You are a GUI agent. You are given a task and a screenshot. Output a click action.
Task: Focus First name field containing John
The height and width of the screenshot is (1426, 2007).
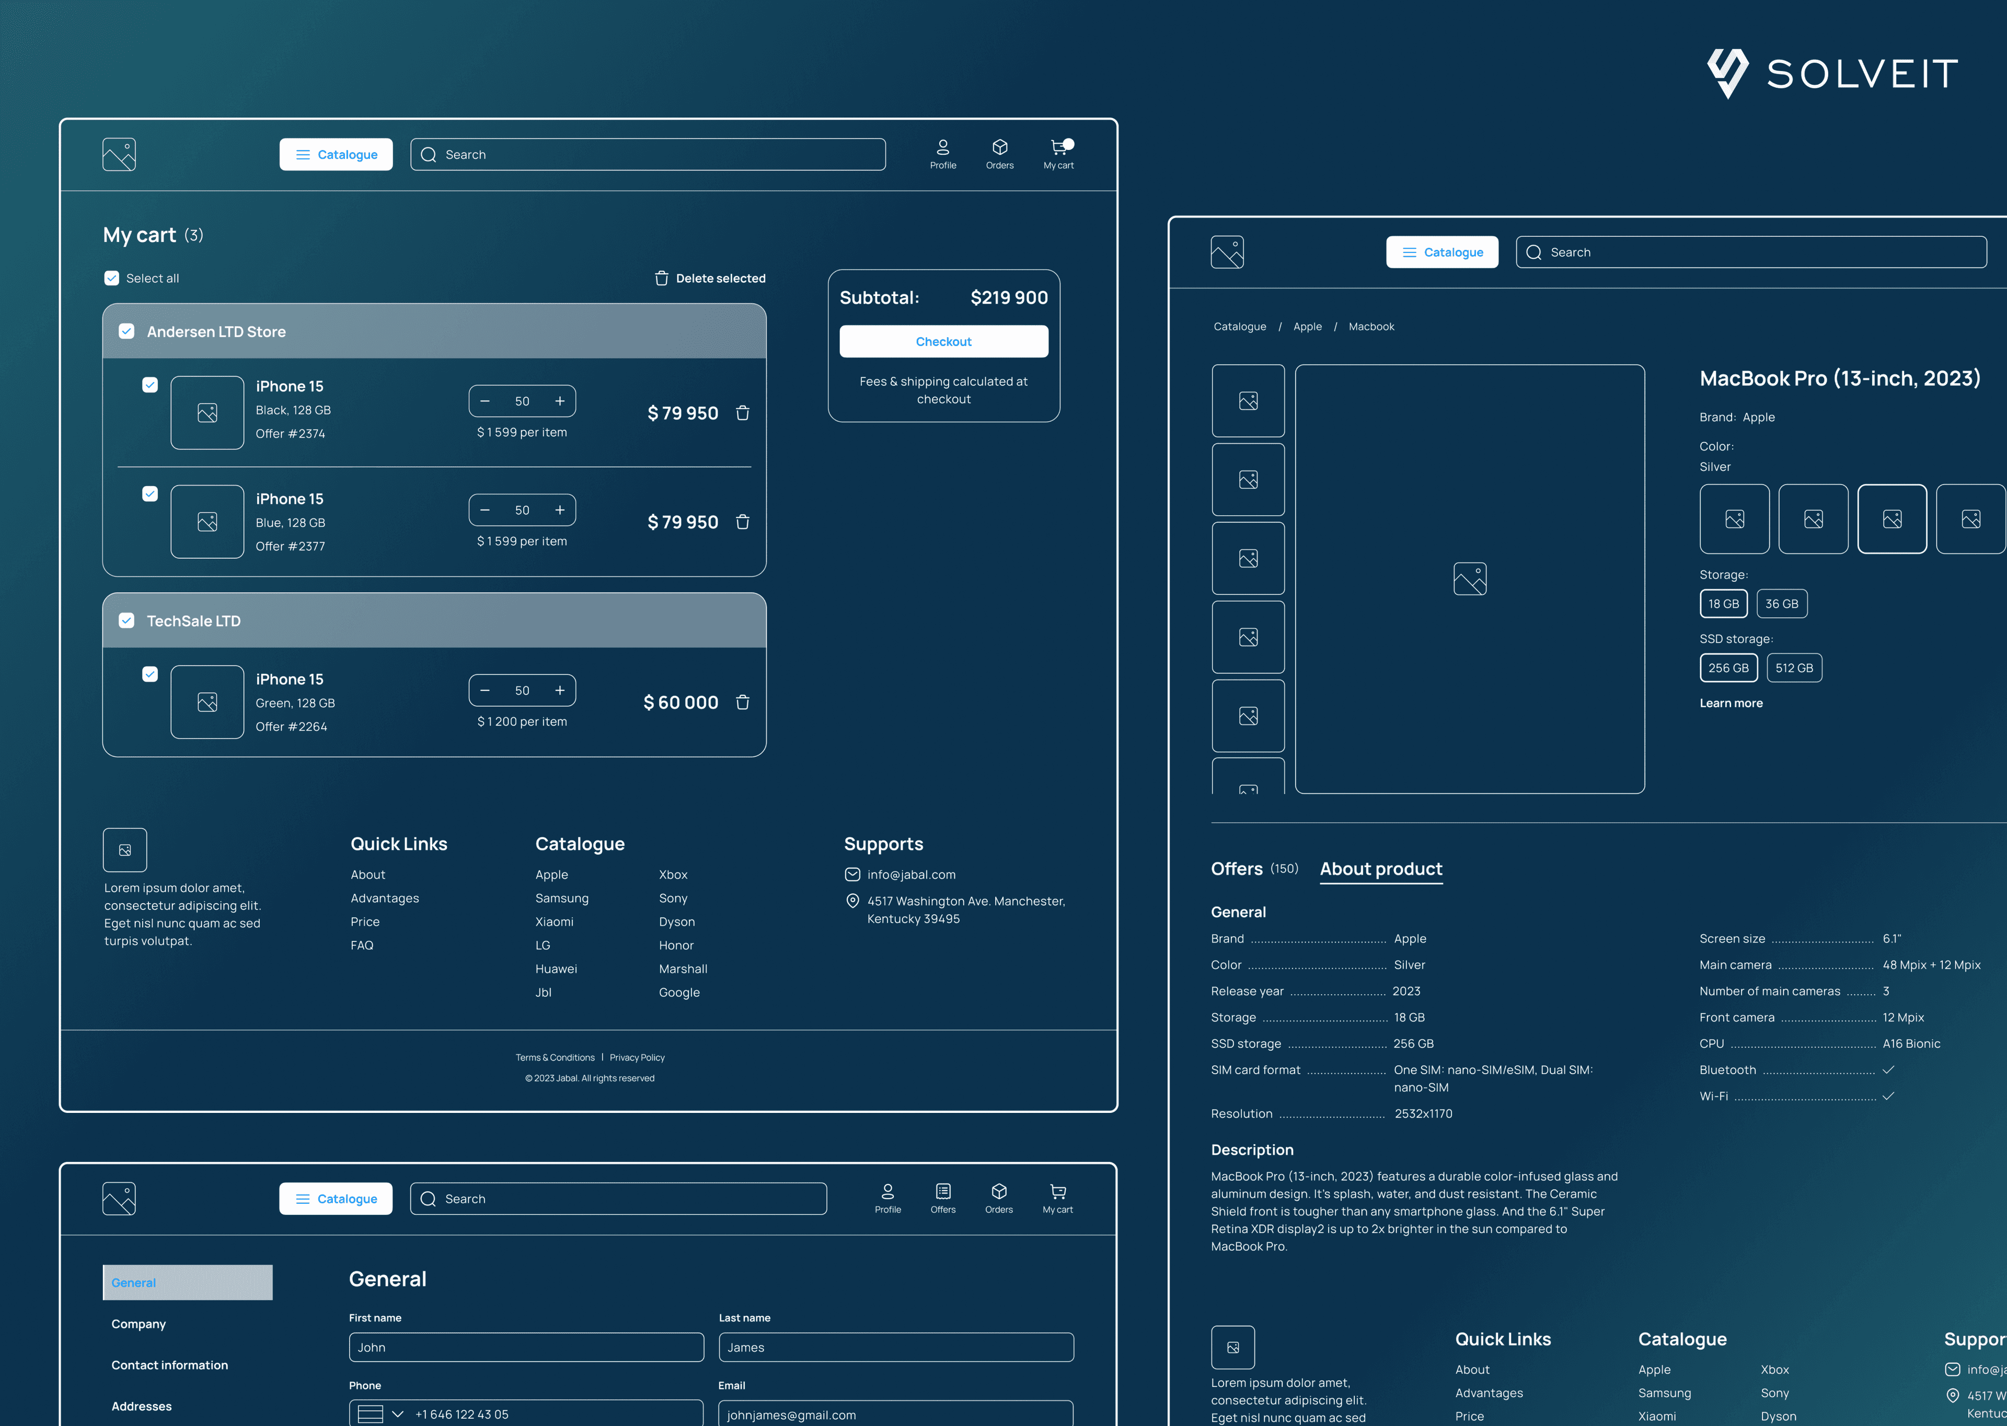527,1348
